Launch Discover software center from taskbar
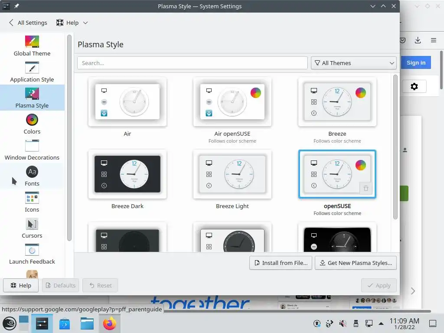 coord(65,323)
